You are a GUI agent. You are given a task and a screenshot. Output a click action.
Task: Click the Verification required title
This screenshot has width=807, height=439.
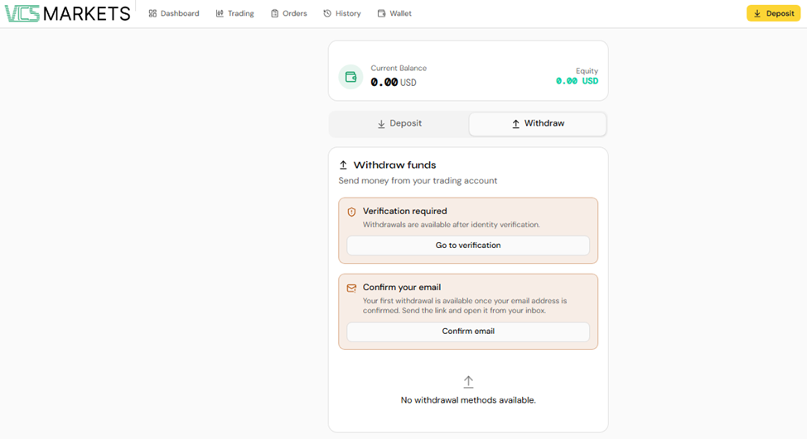pyautogui.click(x=405, y=211)
